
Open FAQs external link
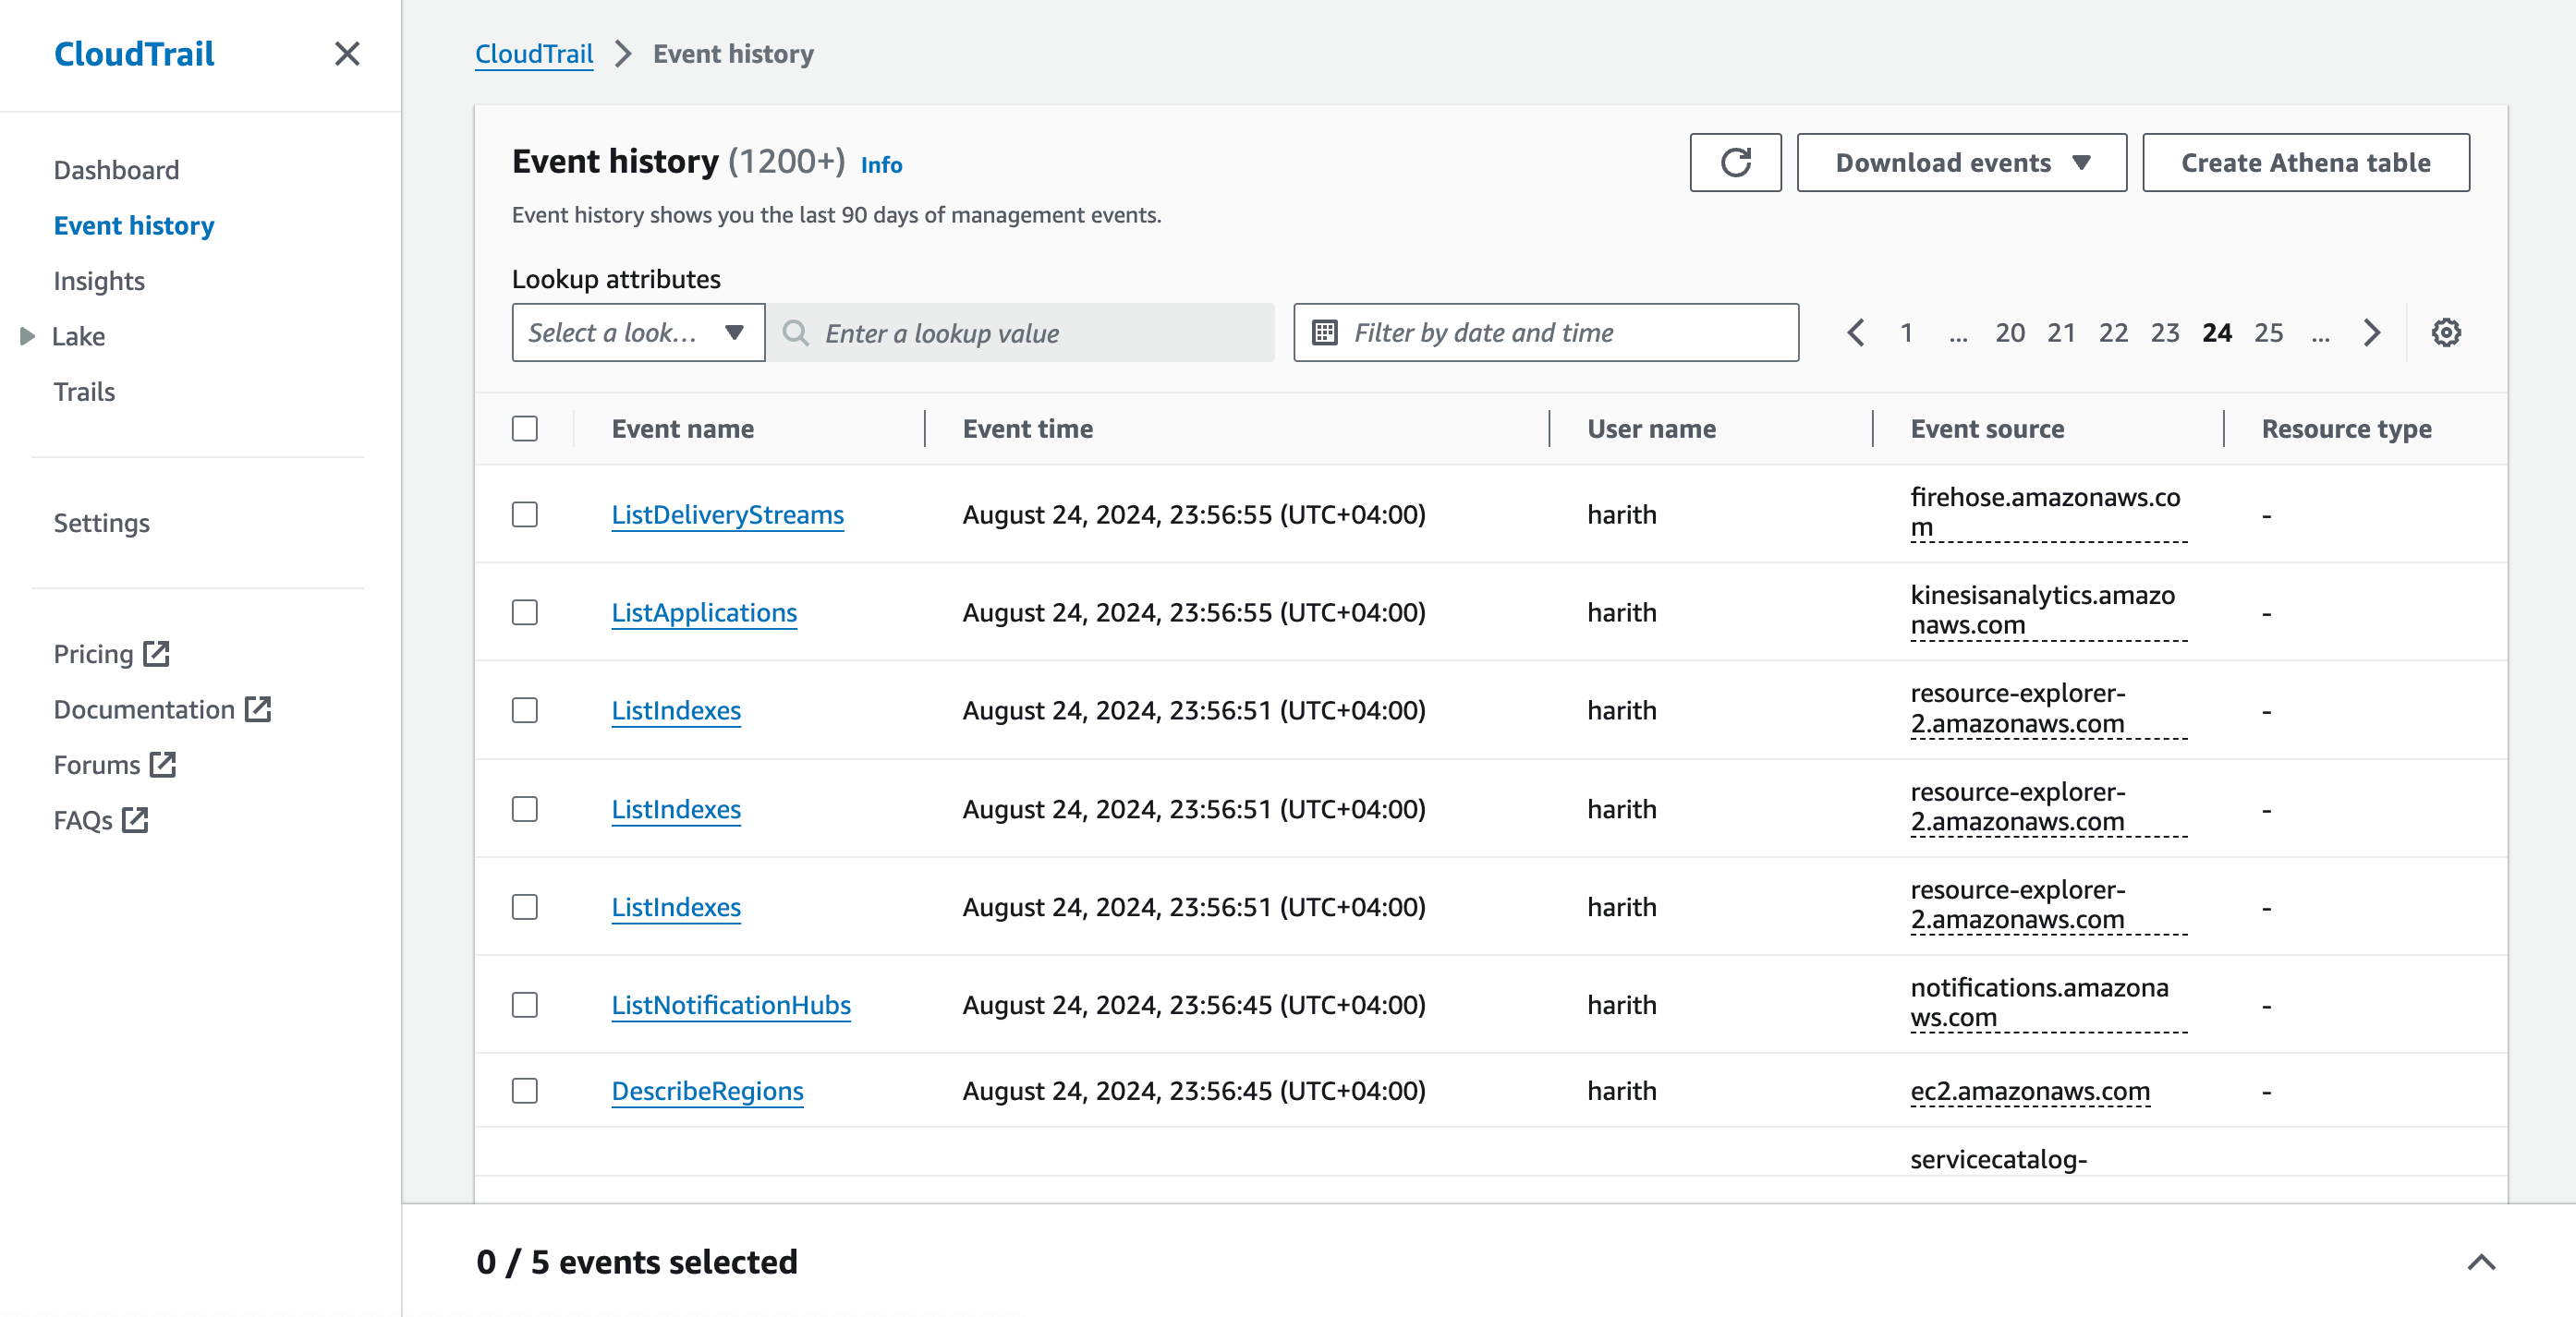pos(100,820)
